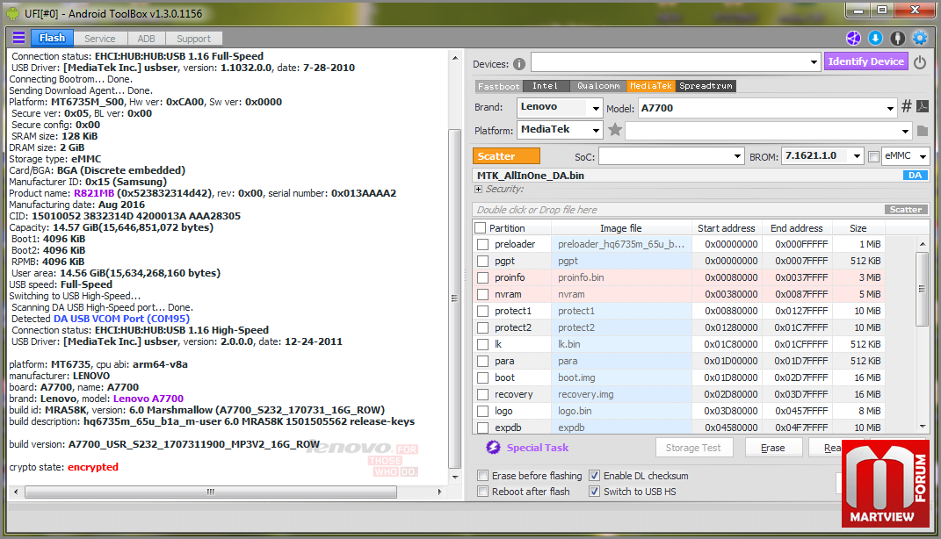Enable Erase before flashing option
This screenshot has width=941, height=539.
[482, 476]
